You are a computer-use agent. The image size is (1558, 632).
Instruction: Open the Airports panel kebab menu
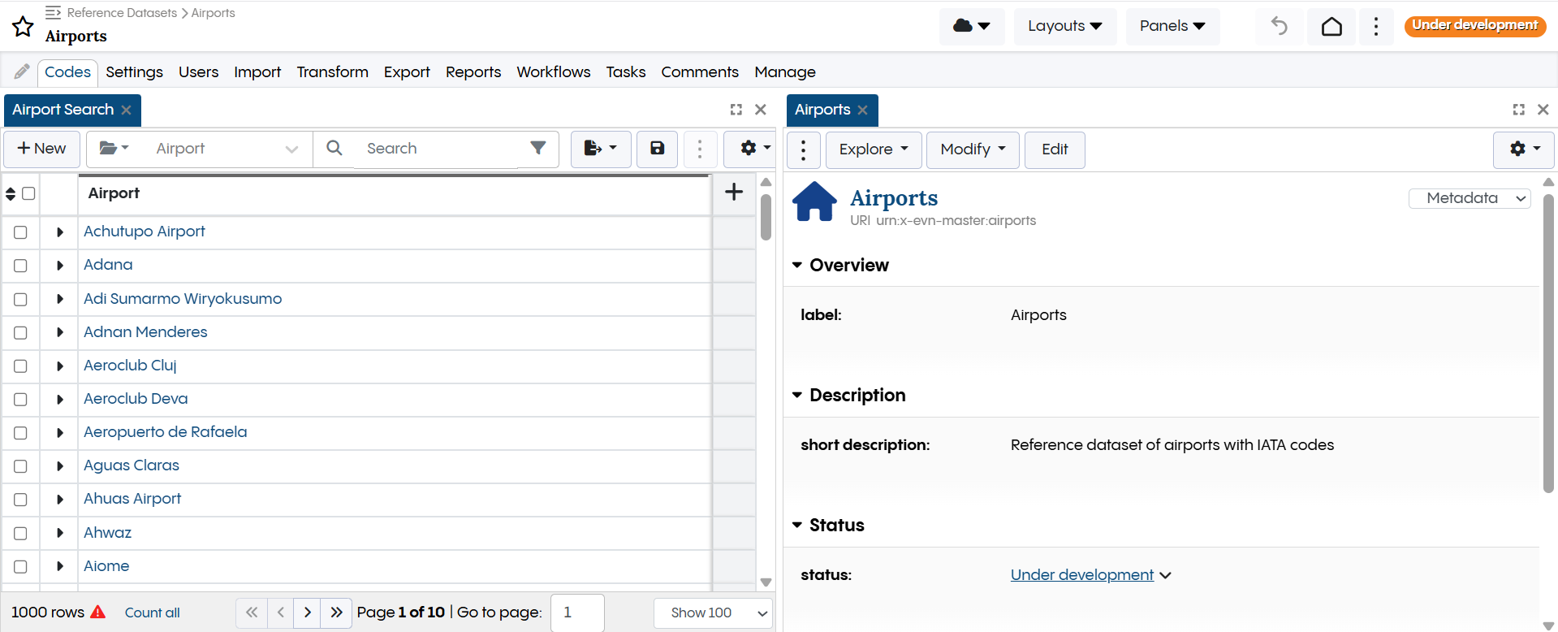[x=803, y=149]
